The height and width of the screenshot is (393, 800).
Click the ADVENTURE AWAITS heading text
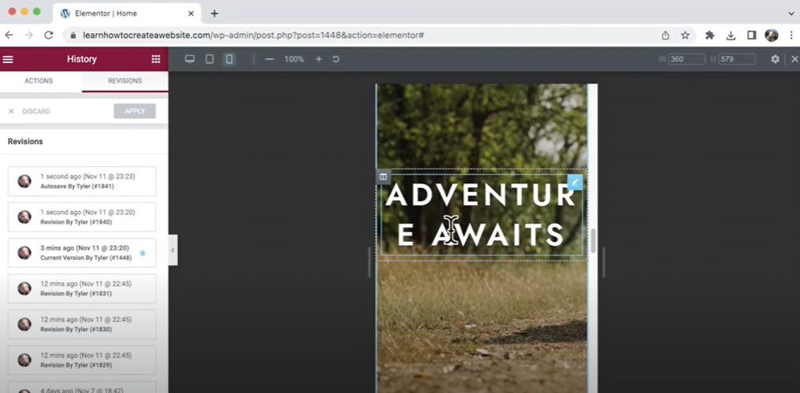point(481,215)
